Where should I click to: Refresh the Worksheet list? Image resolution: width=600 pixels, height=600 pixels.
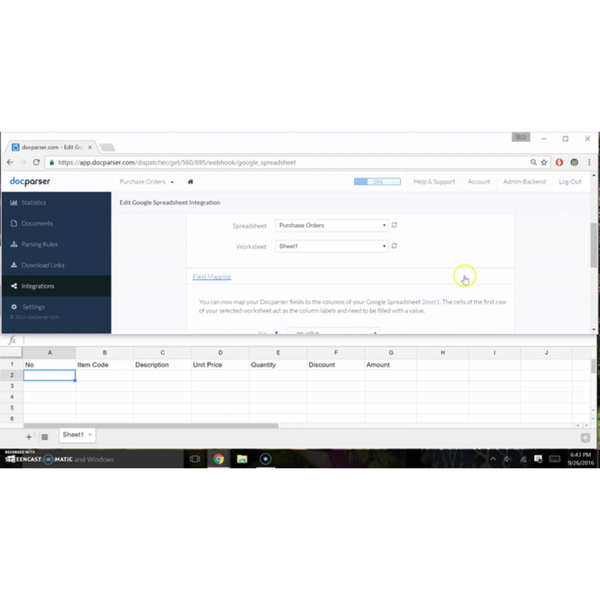[x=394, y=246]
